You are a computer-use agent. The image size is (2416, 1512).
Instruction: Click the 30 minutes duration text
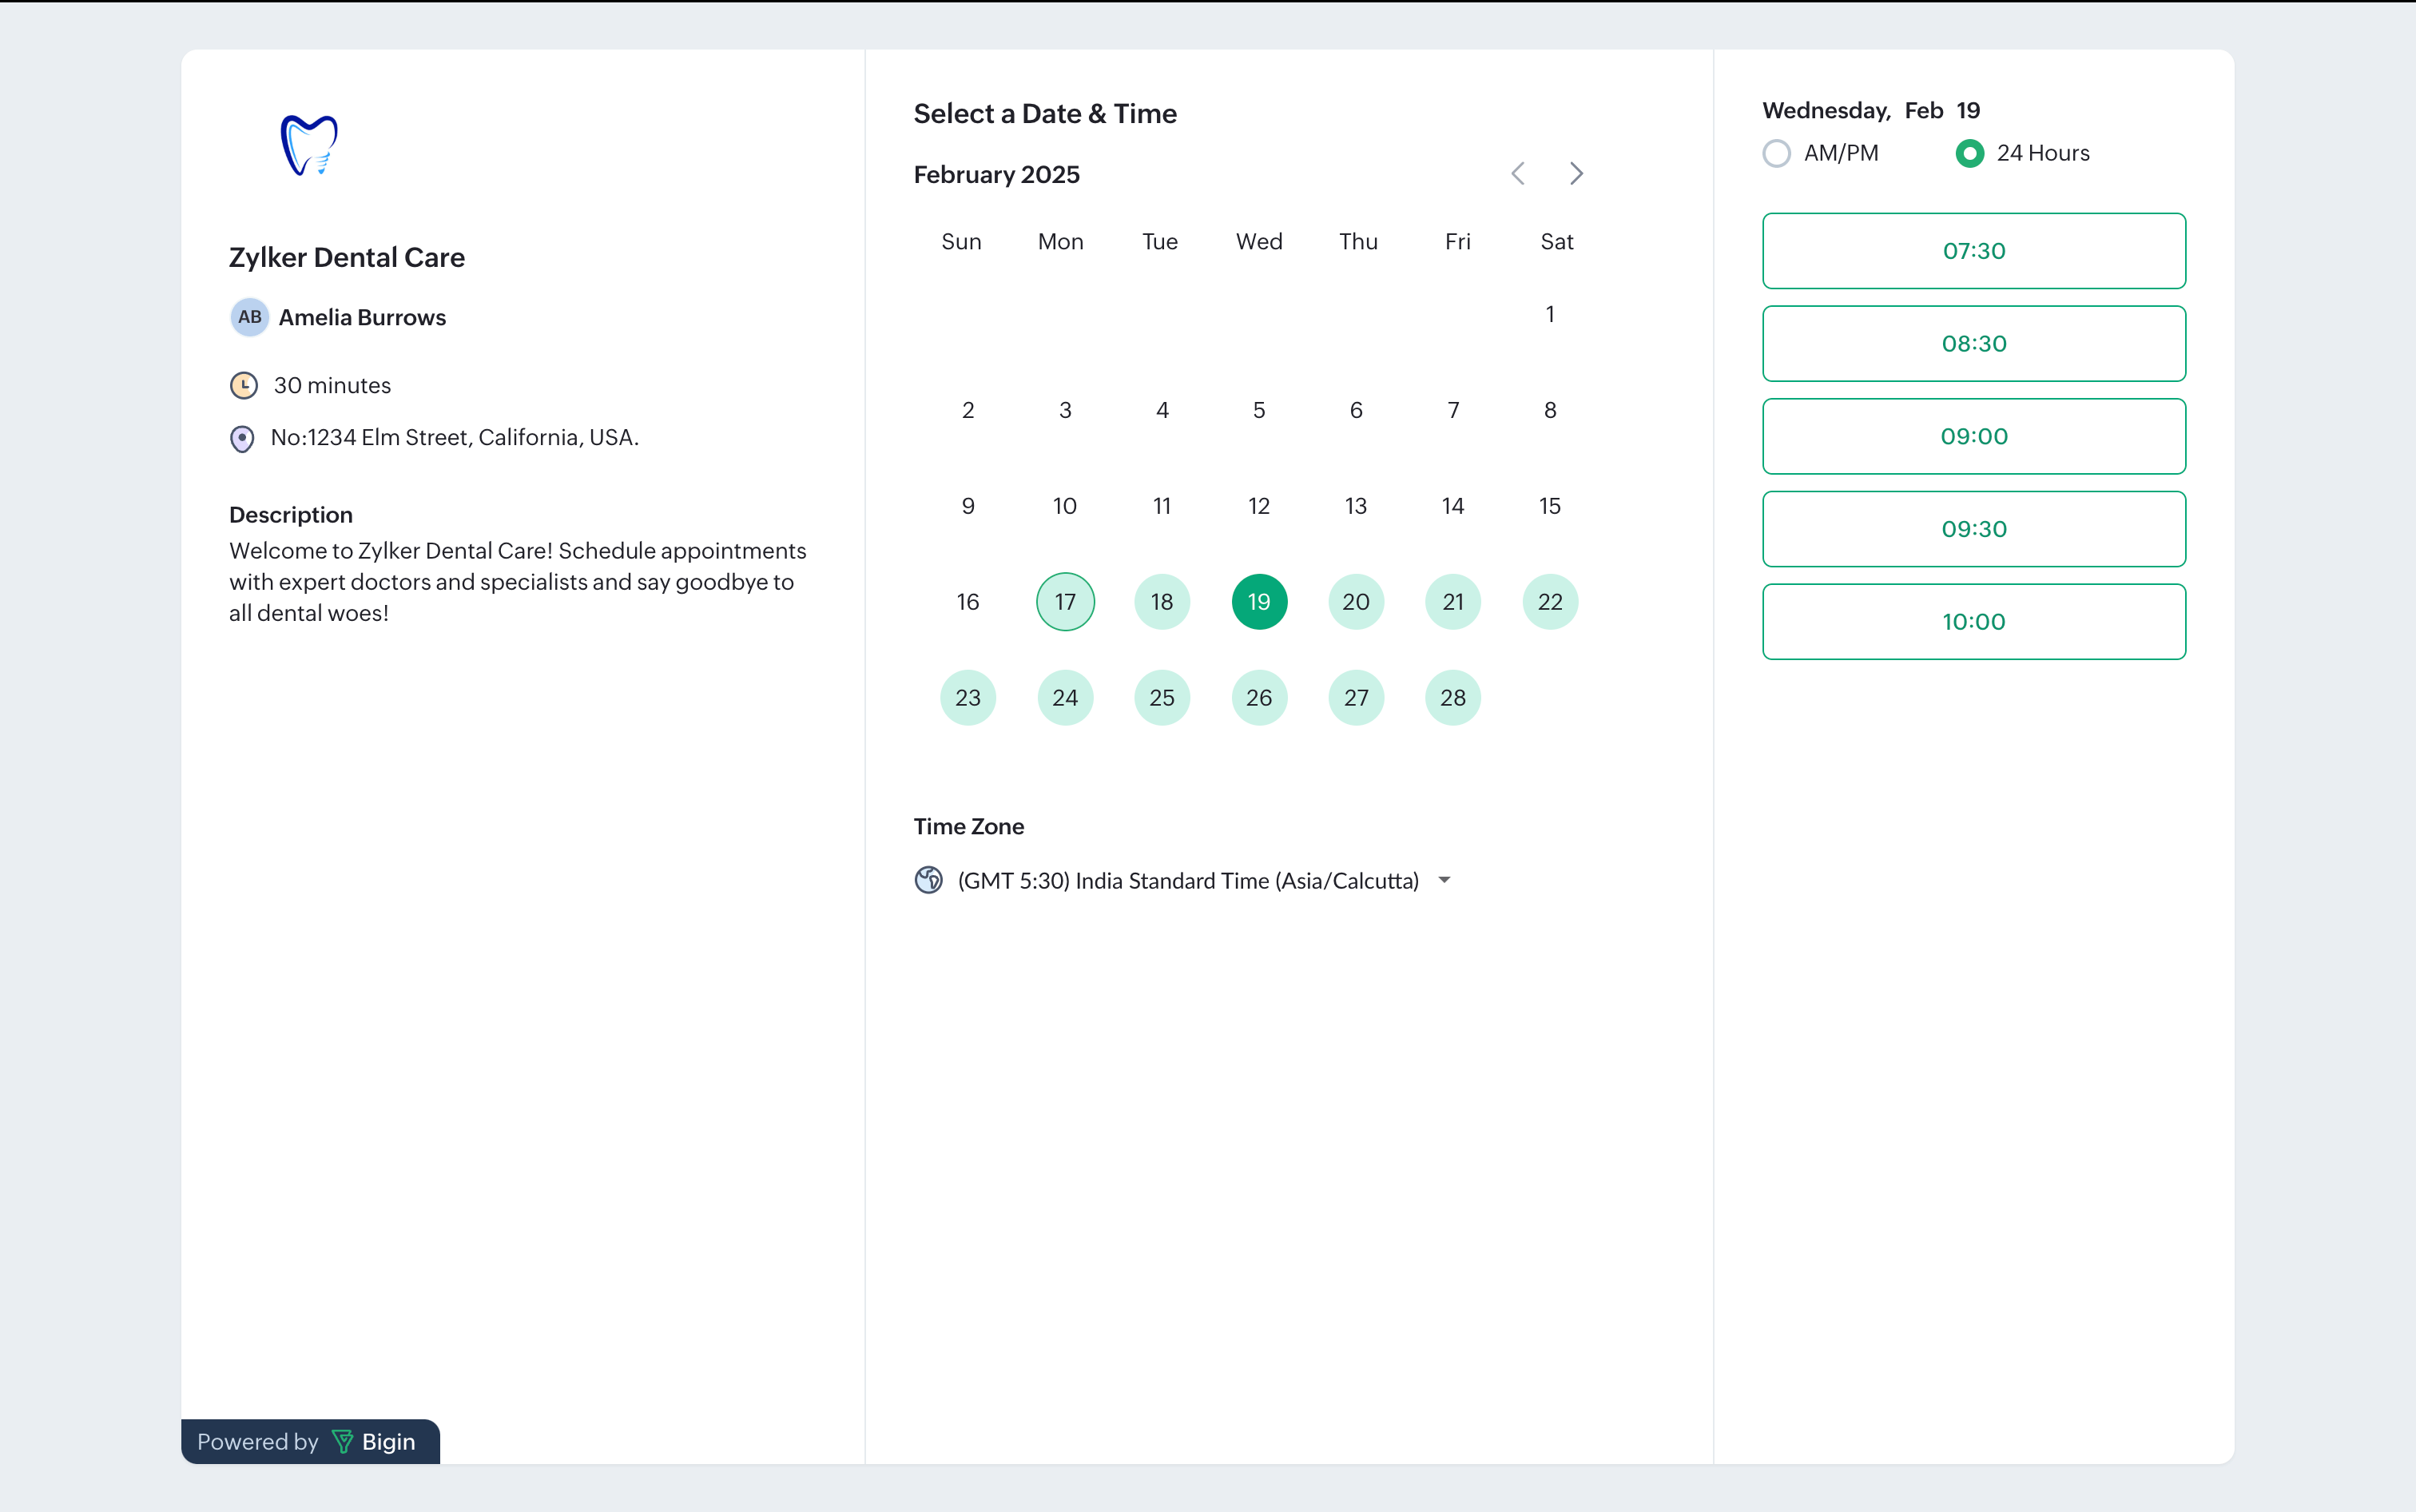click(x=332, y=385)
